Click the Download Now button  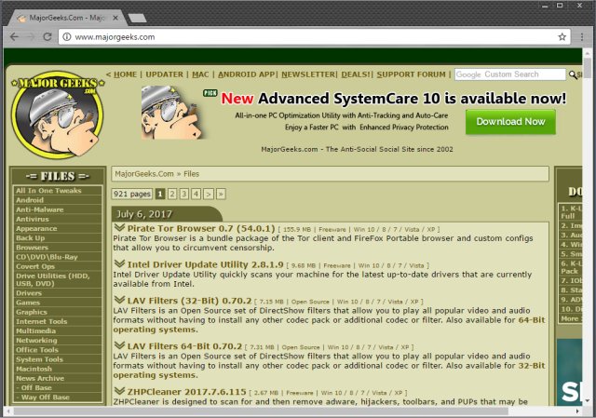(510, 122)
